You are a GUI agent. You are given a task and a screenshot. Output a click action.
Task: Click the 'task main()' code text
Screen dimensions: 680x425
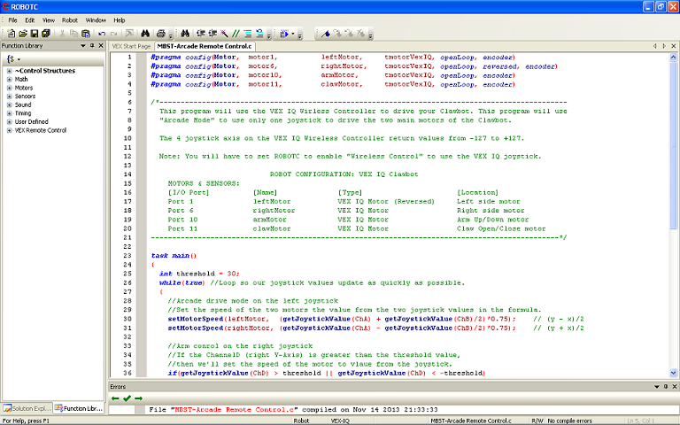[174, 256]
